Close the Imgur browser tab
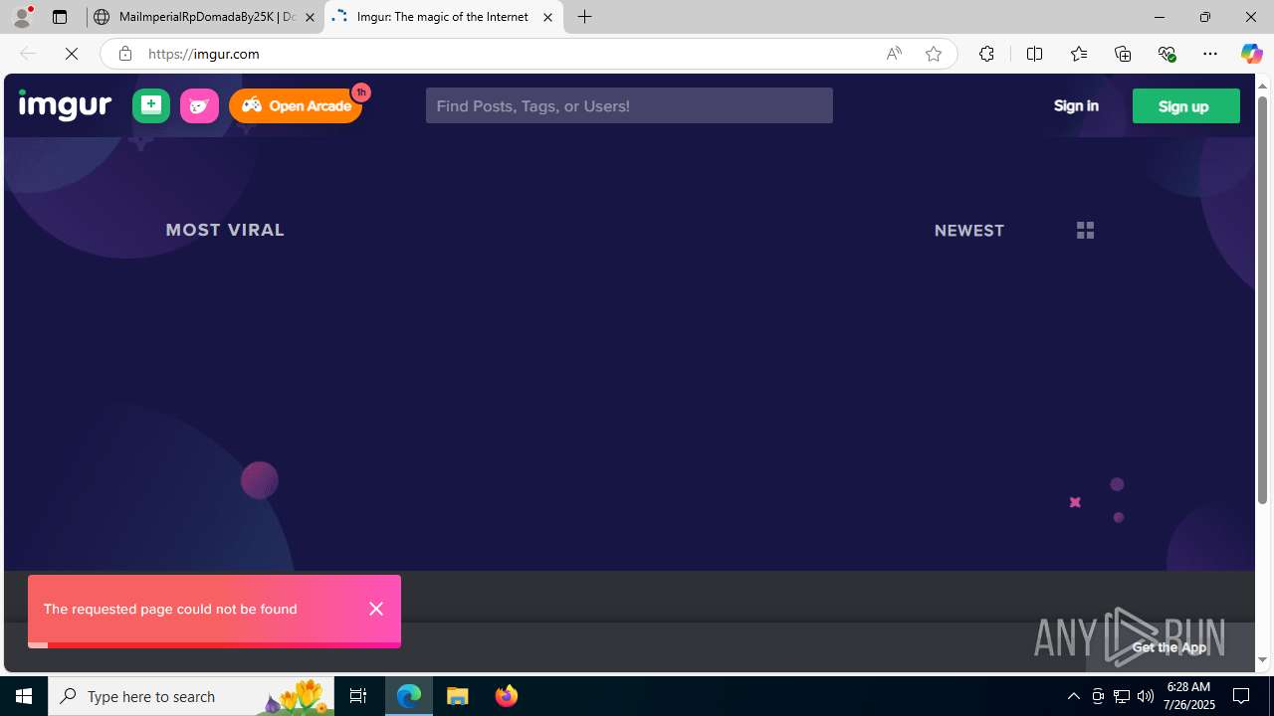This screenshot has height=716, width=1274. 547,17
